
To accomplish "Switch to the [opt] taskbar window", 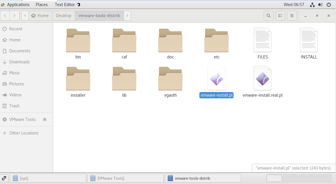I will 48,178.
